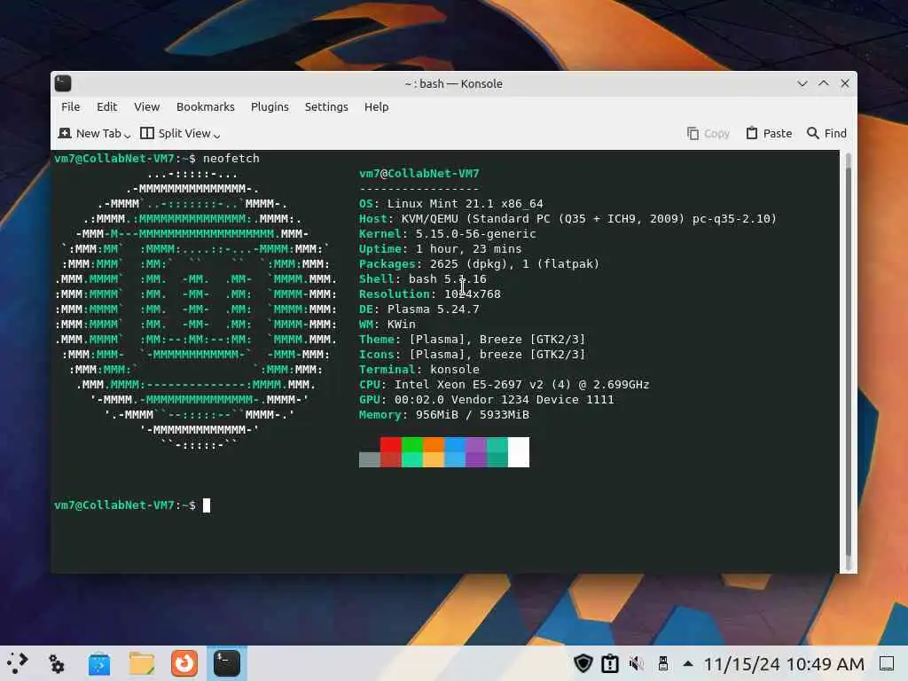Click the removable devices tray icon
The height and width of the screenshot is (681, 908).
(663, 663)
